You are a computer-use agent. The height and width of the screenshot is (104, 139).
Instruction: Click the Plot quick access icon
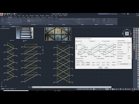pos(15,14)
